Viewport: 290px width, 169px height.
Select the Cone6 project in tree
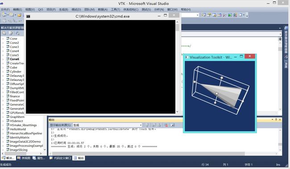[14, 59]
